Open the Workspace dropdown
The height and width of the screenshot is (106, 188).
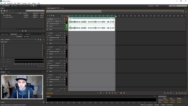click(161, 6)
